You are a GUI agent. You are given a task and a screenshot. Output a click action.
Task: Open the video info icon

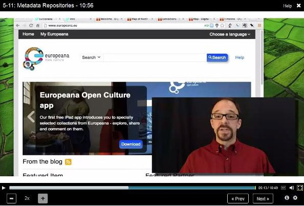click(287, 198)
